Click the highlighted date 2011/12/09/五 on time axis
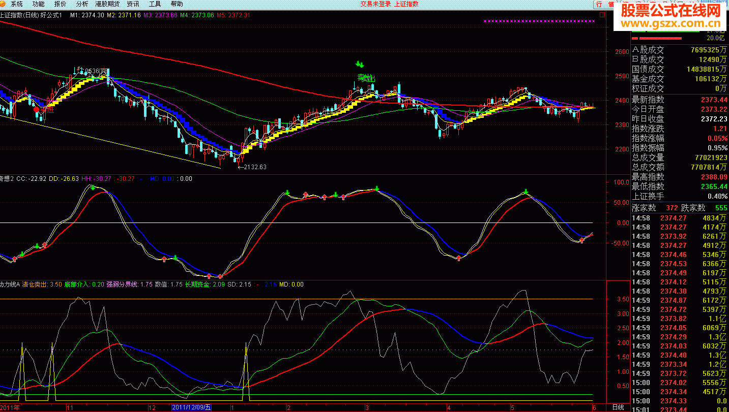Image resolution: width=729 pixels, height=412 pixels. [x=191, y=407]
